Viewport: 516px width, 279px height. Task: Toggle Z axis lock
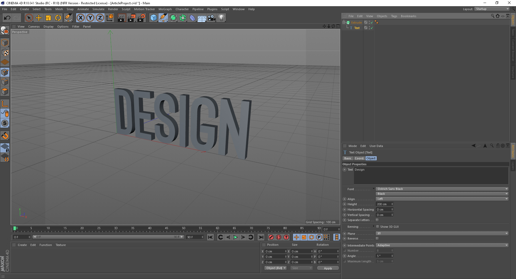100,18
